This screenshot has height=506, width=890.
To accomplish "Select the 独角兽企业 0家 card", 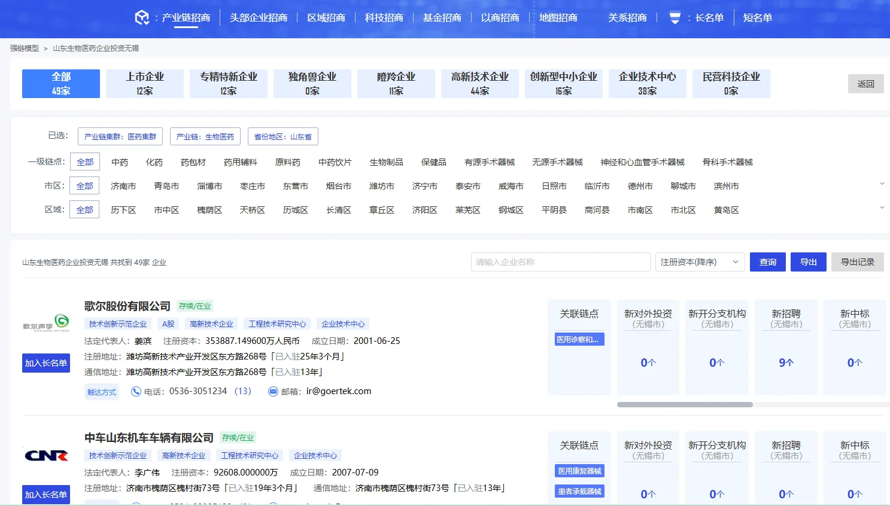I will pyautogui.click(x=312, y=84).
